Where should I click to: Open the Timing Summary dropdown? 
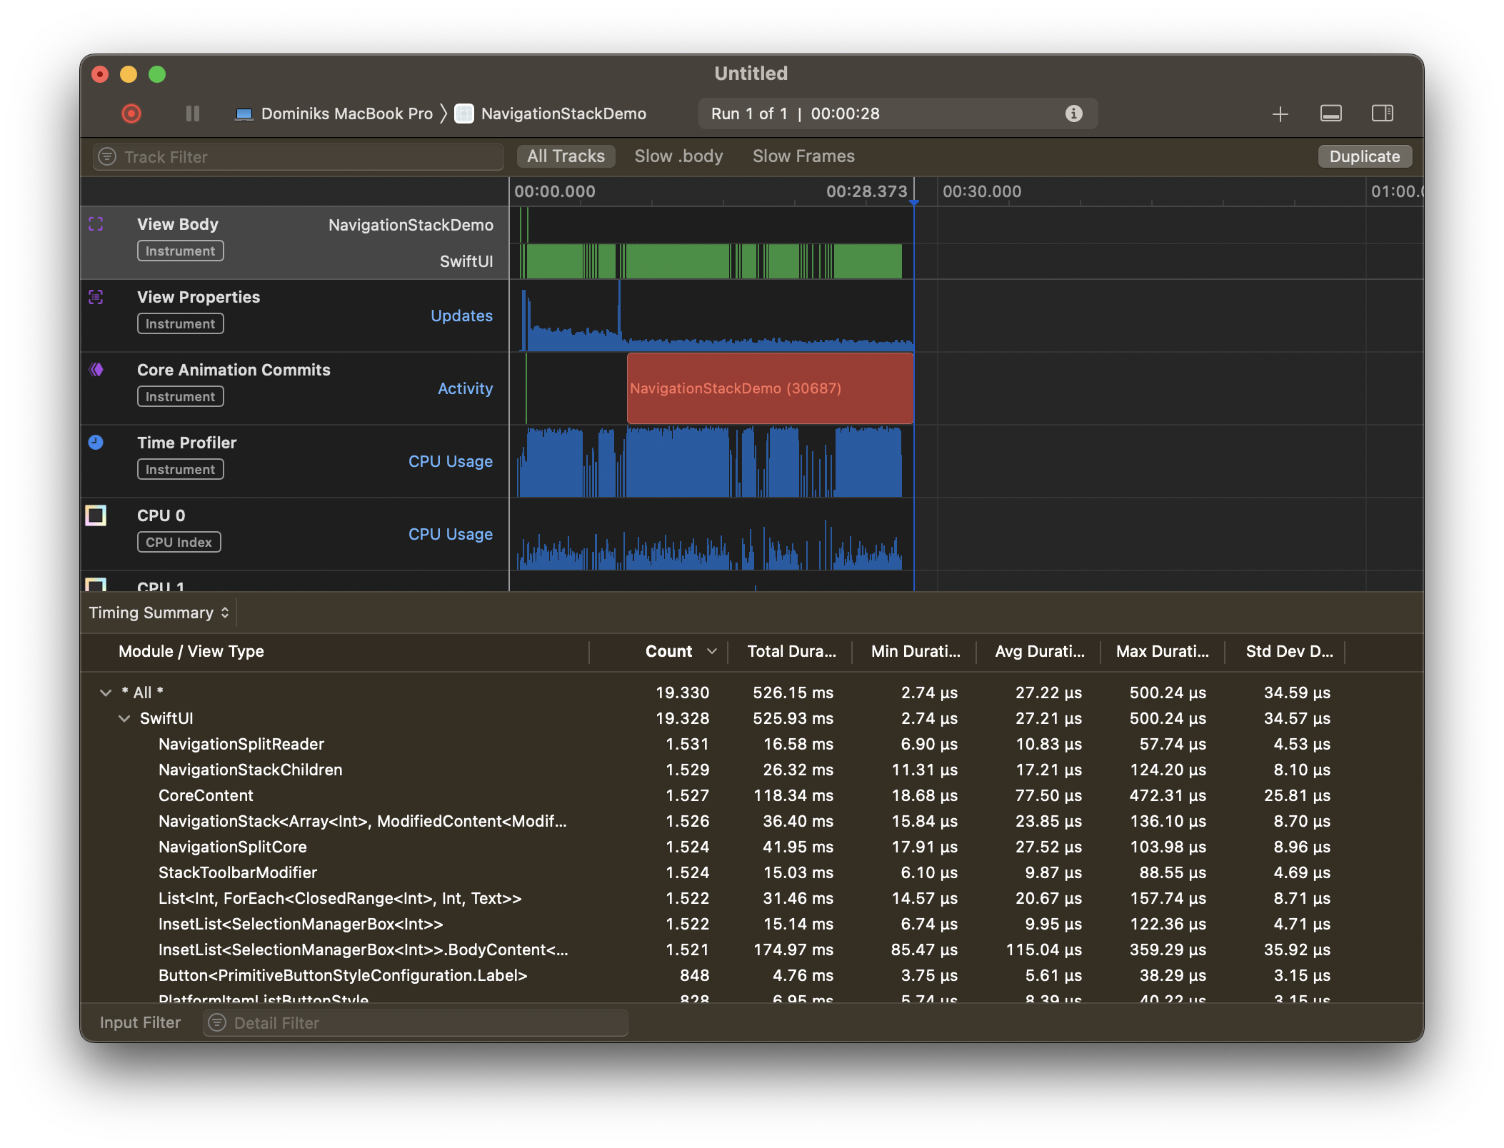click(159, 613)
